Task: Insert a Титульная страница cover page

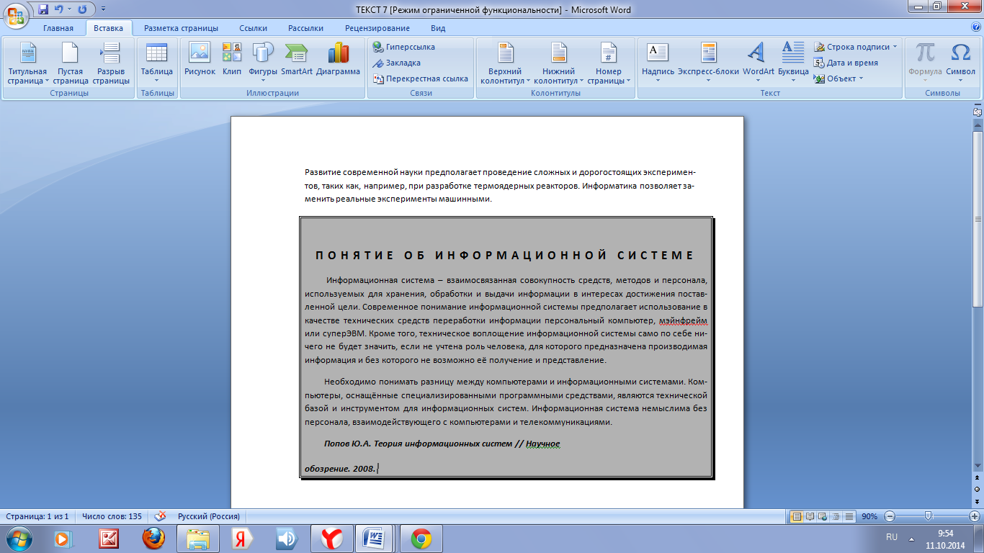Action: tap(27, 63)
